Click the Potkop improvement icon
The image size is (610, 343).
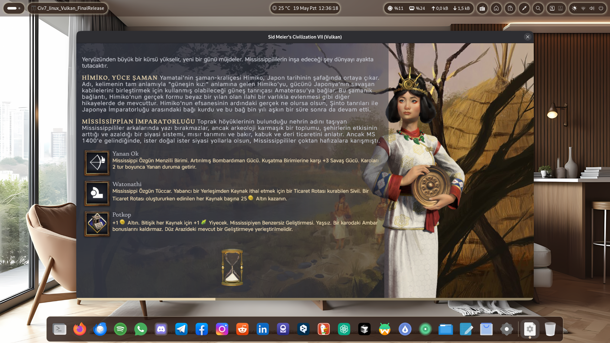pyautogui.click(x=97, y=224)
